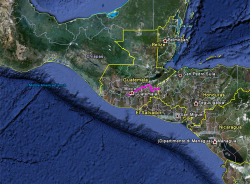Click the Mixco city name

point(130,89)
